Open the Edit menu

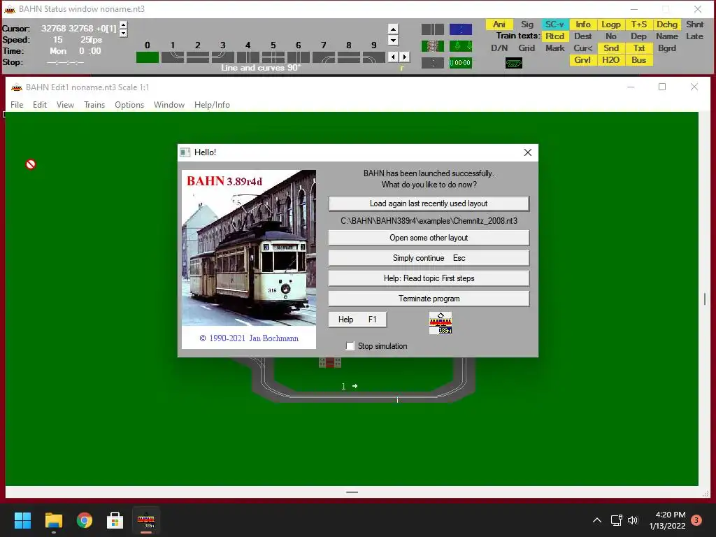[40, 105]
